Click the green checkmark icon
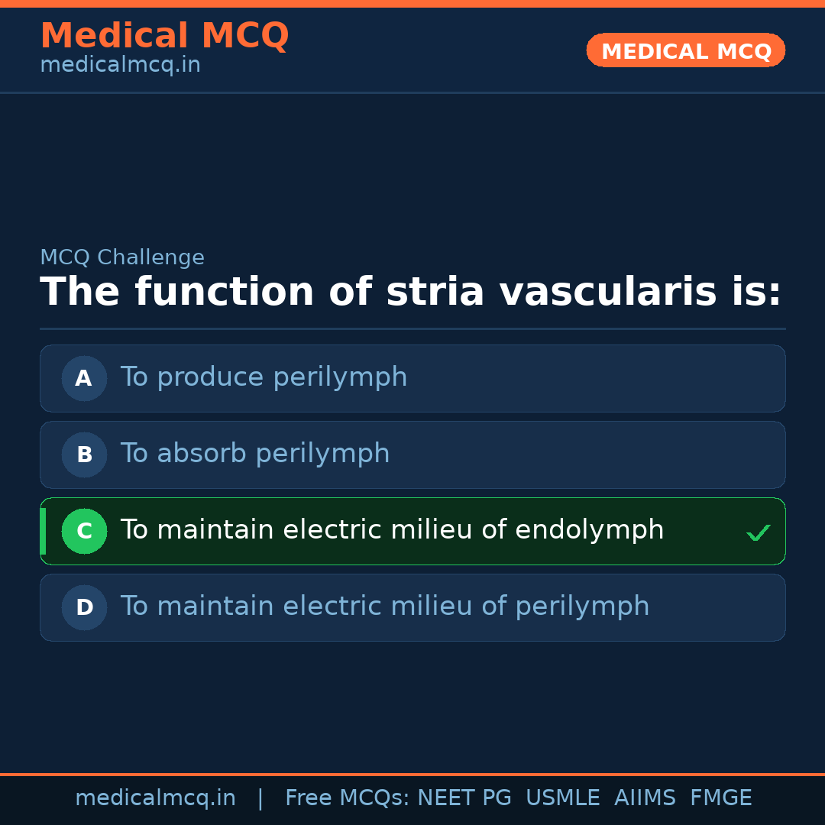Screen dimensions: 825x825 (x=758, y=532)
